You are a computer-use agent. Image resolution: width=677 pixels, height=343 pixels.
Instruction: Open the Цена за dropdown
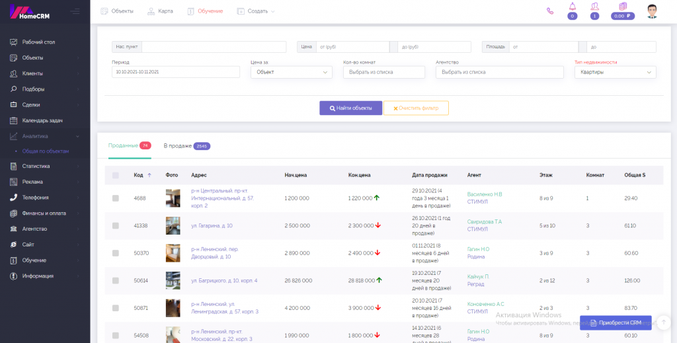click(291, 72)
